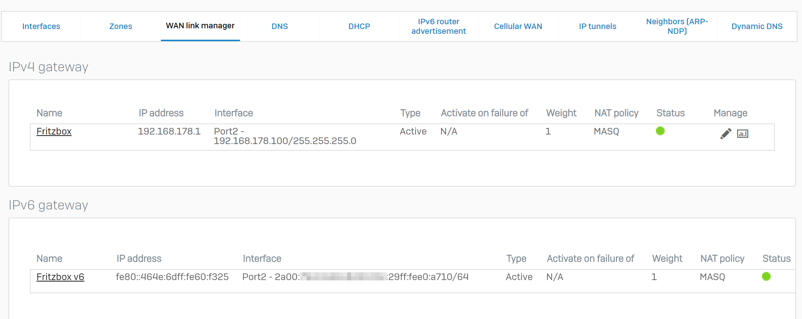The width and height of the screenshot is (802, 319).
Task: Switch to the Interfaces tab
Action: [41, 26]
